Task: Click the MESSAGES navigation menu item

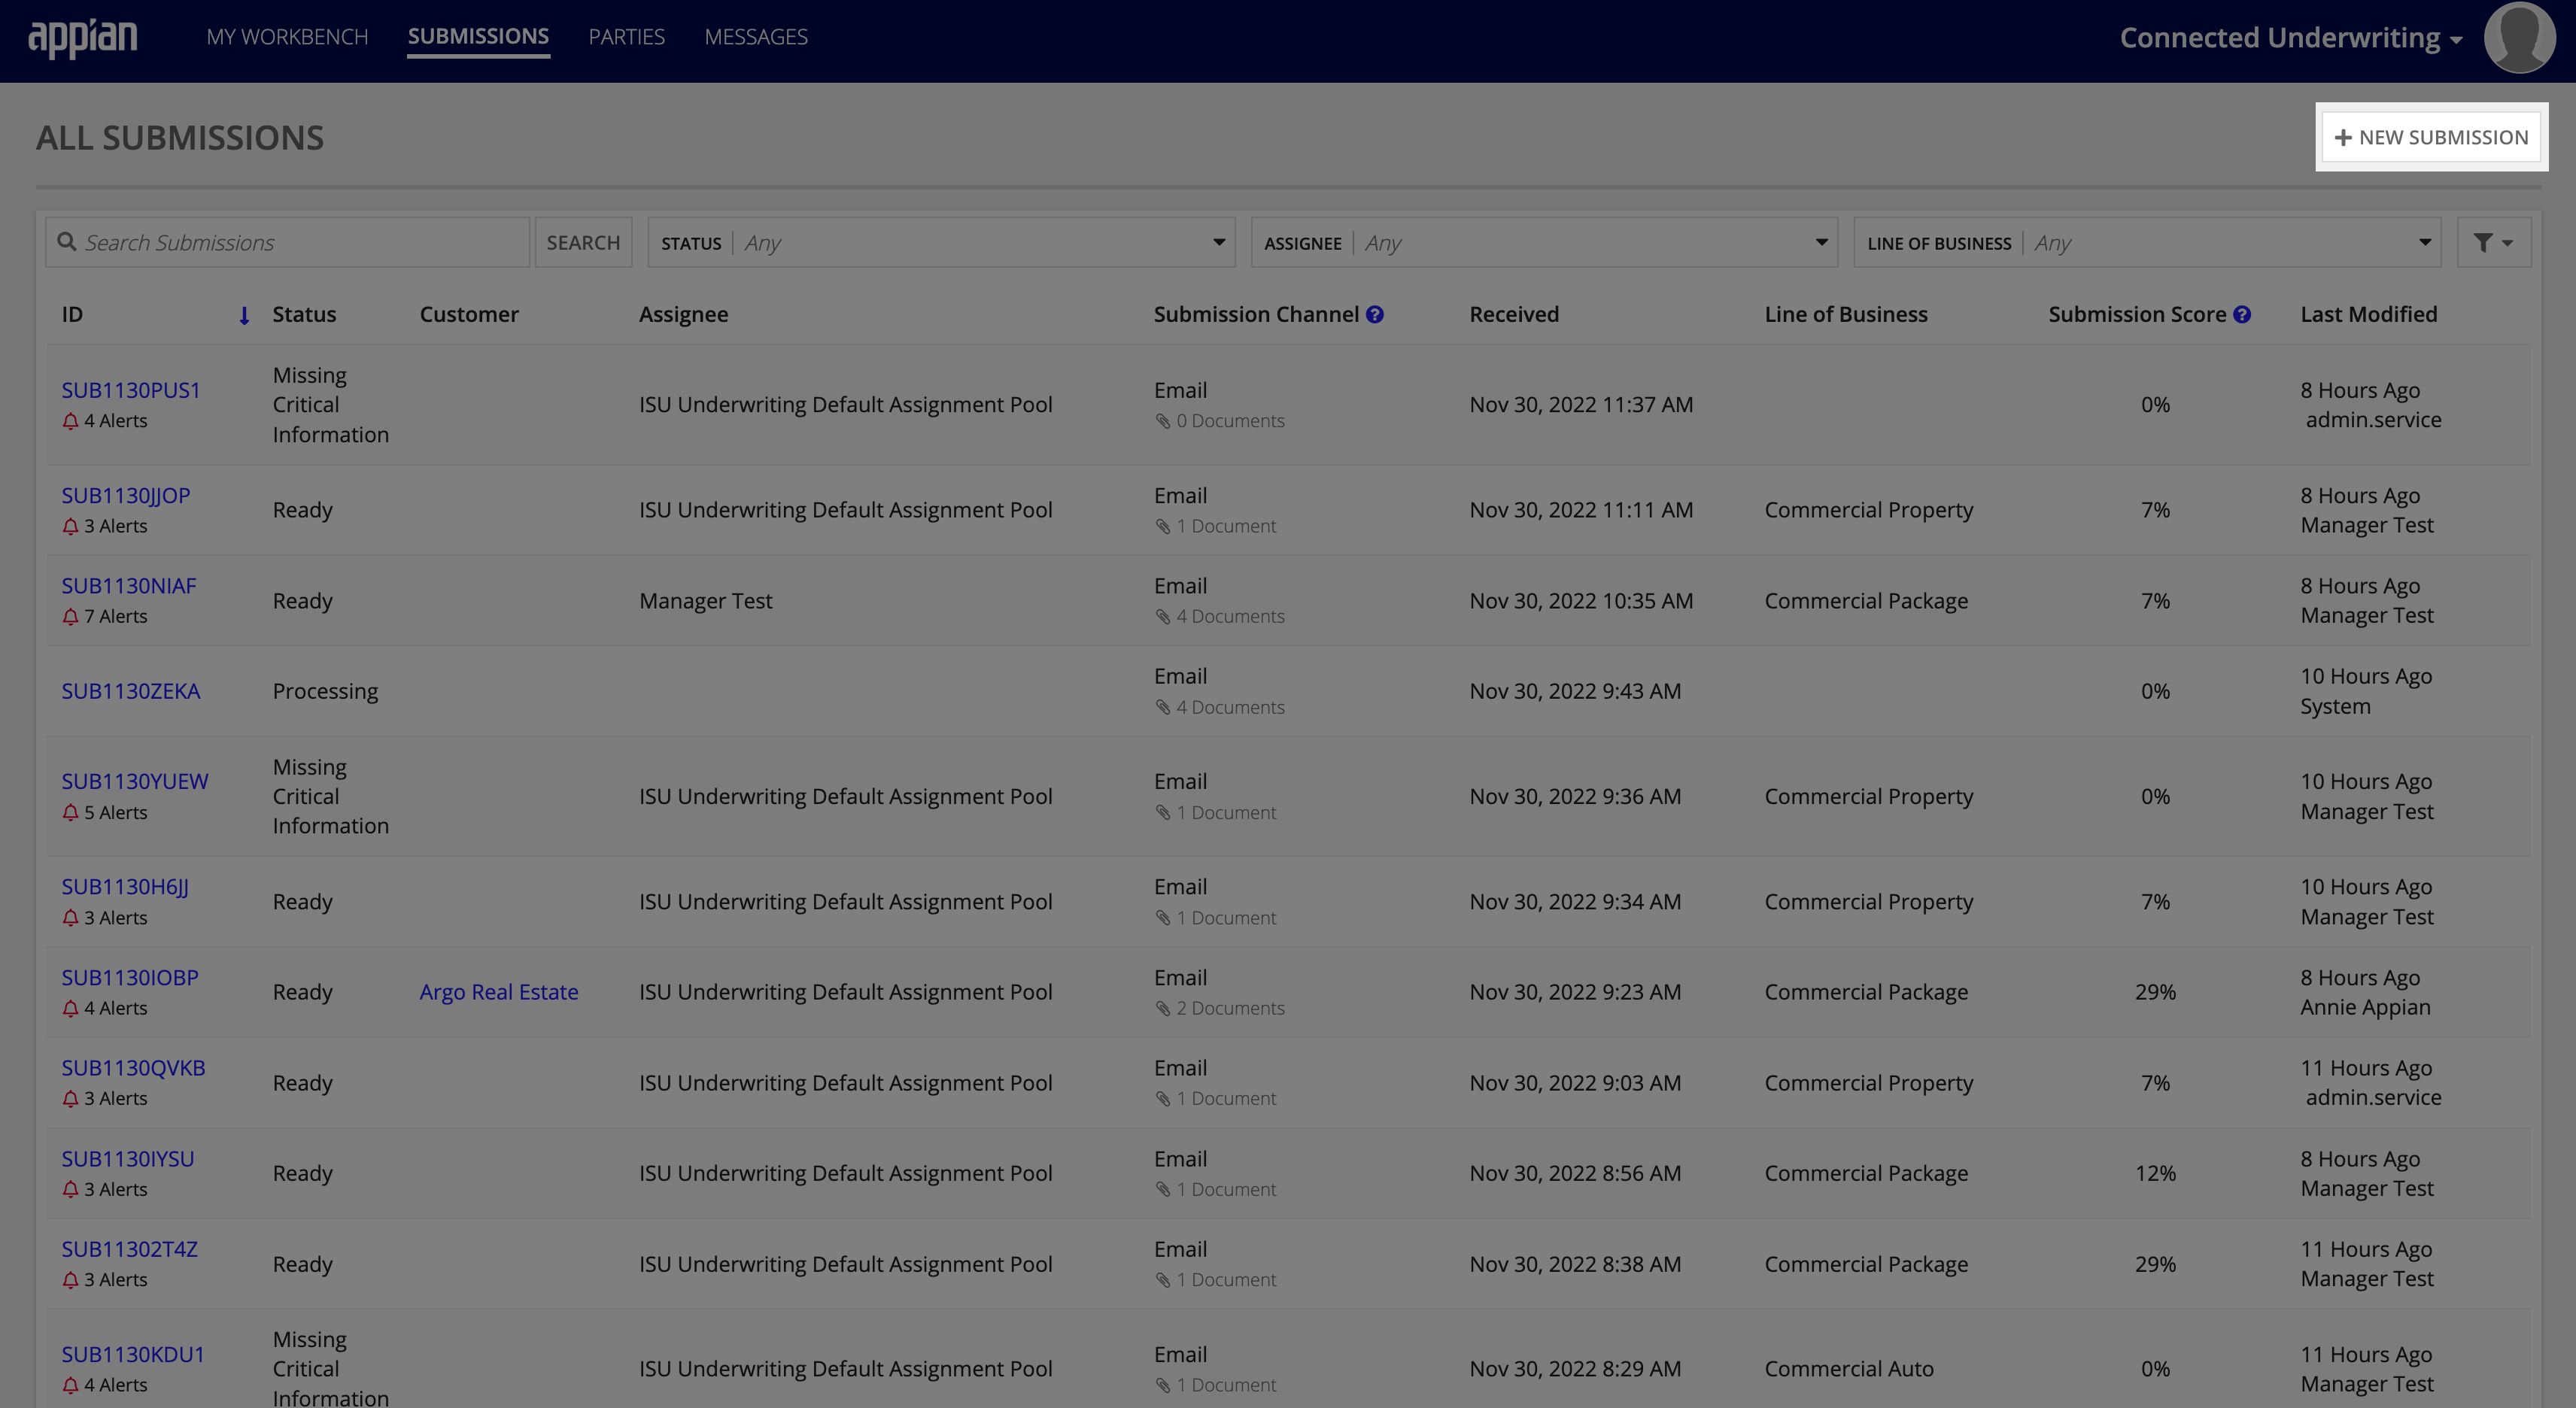Action: (x=758, y=36)
